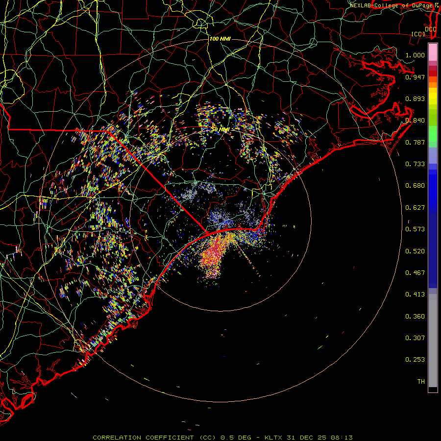The width and height of the screenshot is (441, 441).
Task: Click the [CC] units label
Action: tap(418, 34)
